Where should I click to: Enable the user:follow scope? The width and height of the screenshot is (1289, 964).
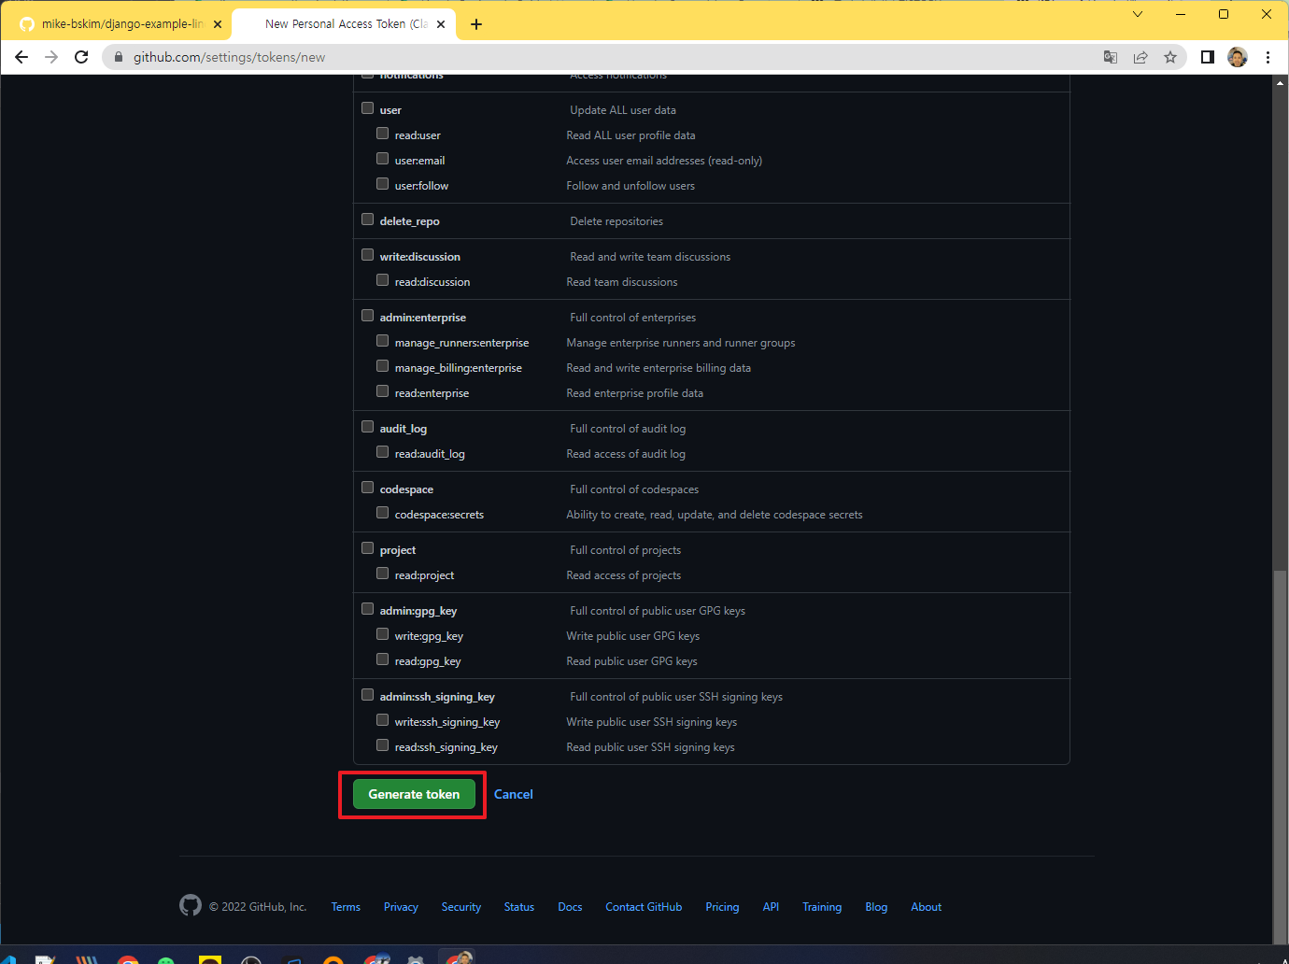[x=383, y=184]
